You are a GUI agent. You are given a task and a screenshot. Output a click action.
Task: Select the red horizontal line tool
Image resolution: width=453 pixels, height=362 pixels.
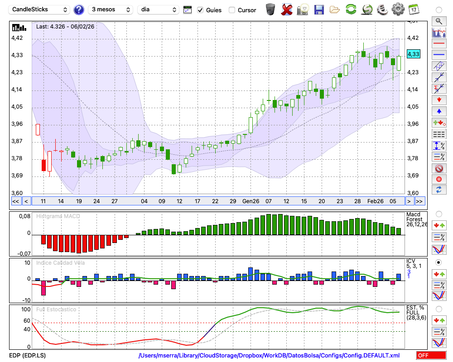(x=439, y=43)
